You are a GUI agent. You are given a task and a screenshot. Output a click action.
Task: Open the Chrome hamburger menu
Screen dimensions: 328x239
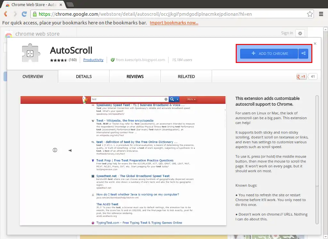click(x=321, y=14)
